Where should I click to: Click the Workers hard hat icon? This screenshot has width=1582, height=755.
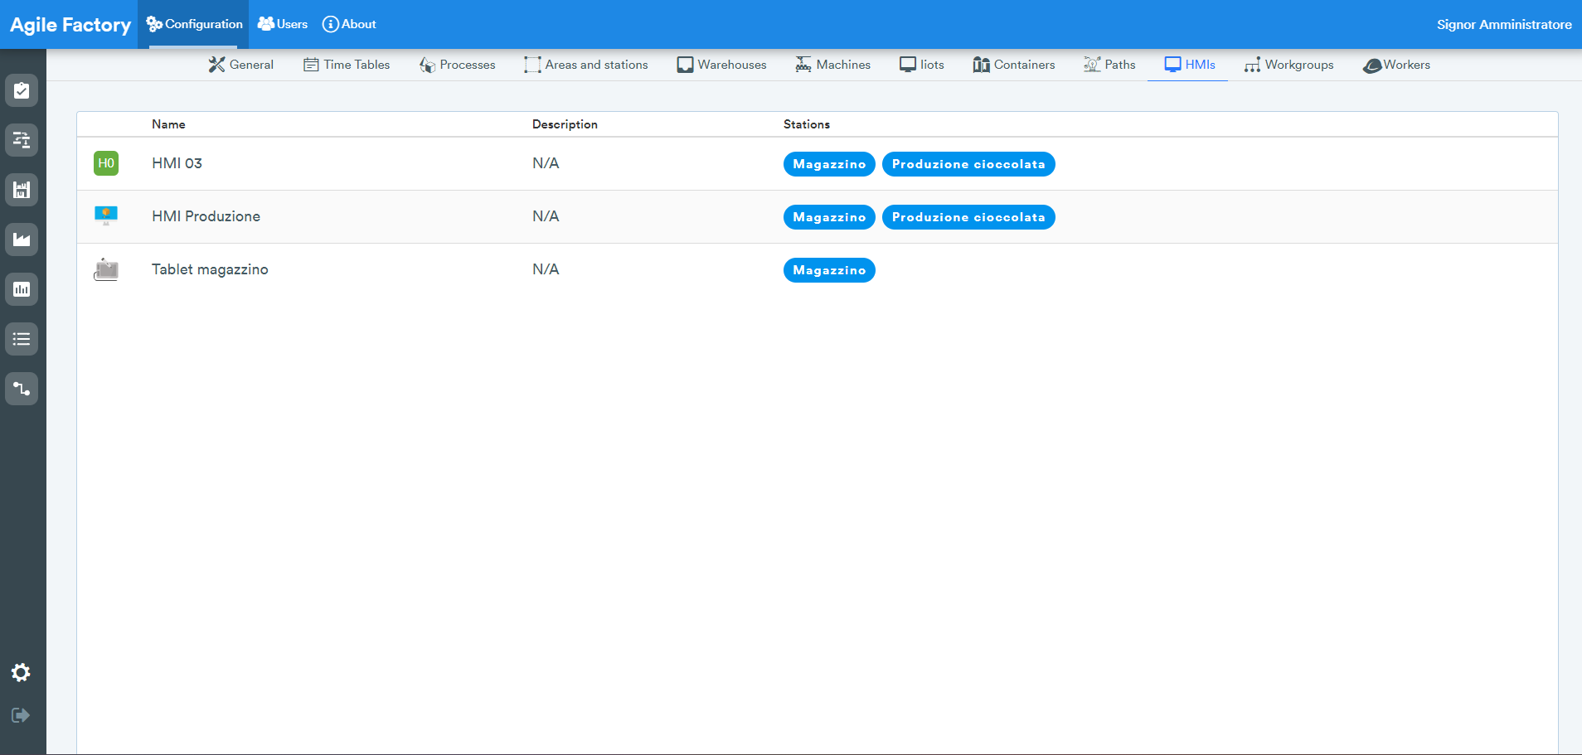tap(1372, 65)
